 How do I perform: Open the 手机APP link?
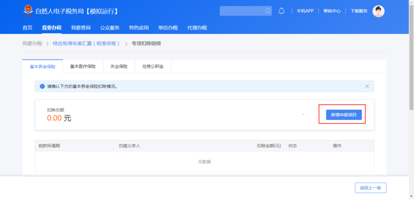pos(305,11)
